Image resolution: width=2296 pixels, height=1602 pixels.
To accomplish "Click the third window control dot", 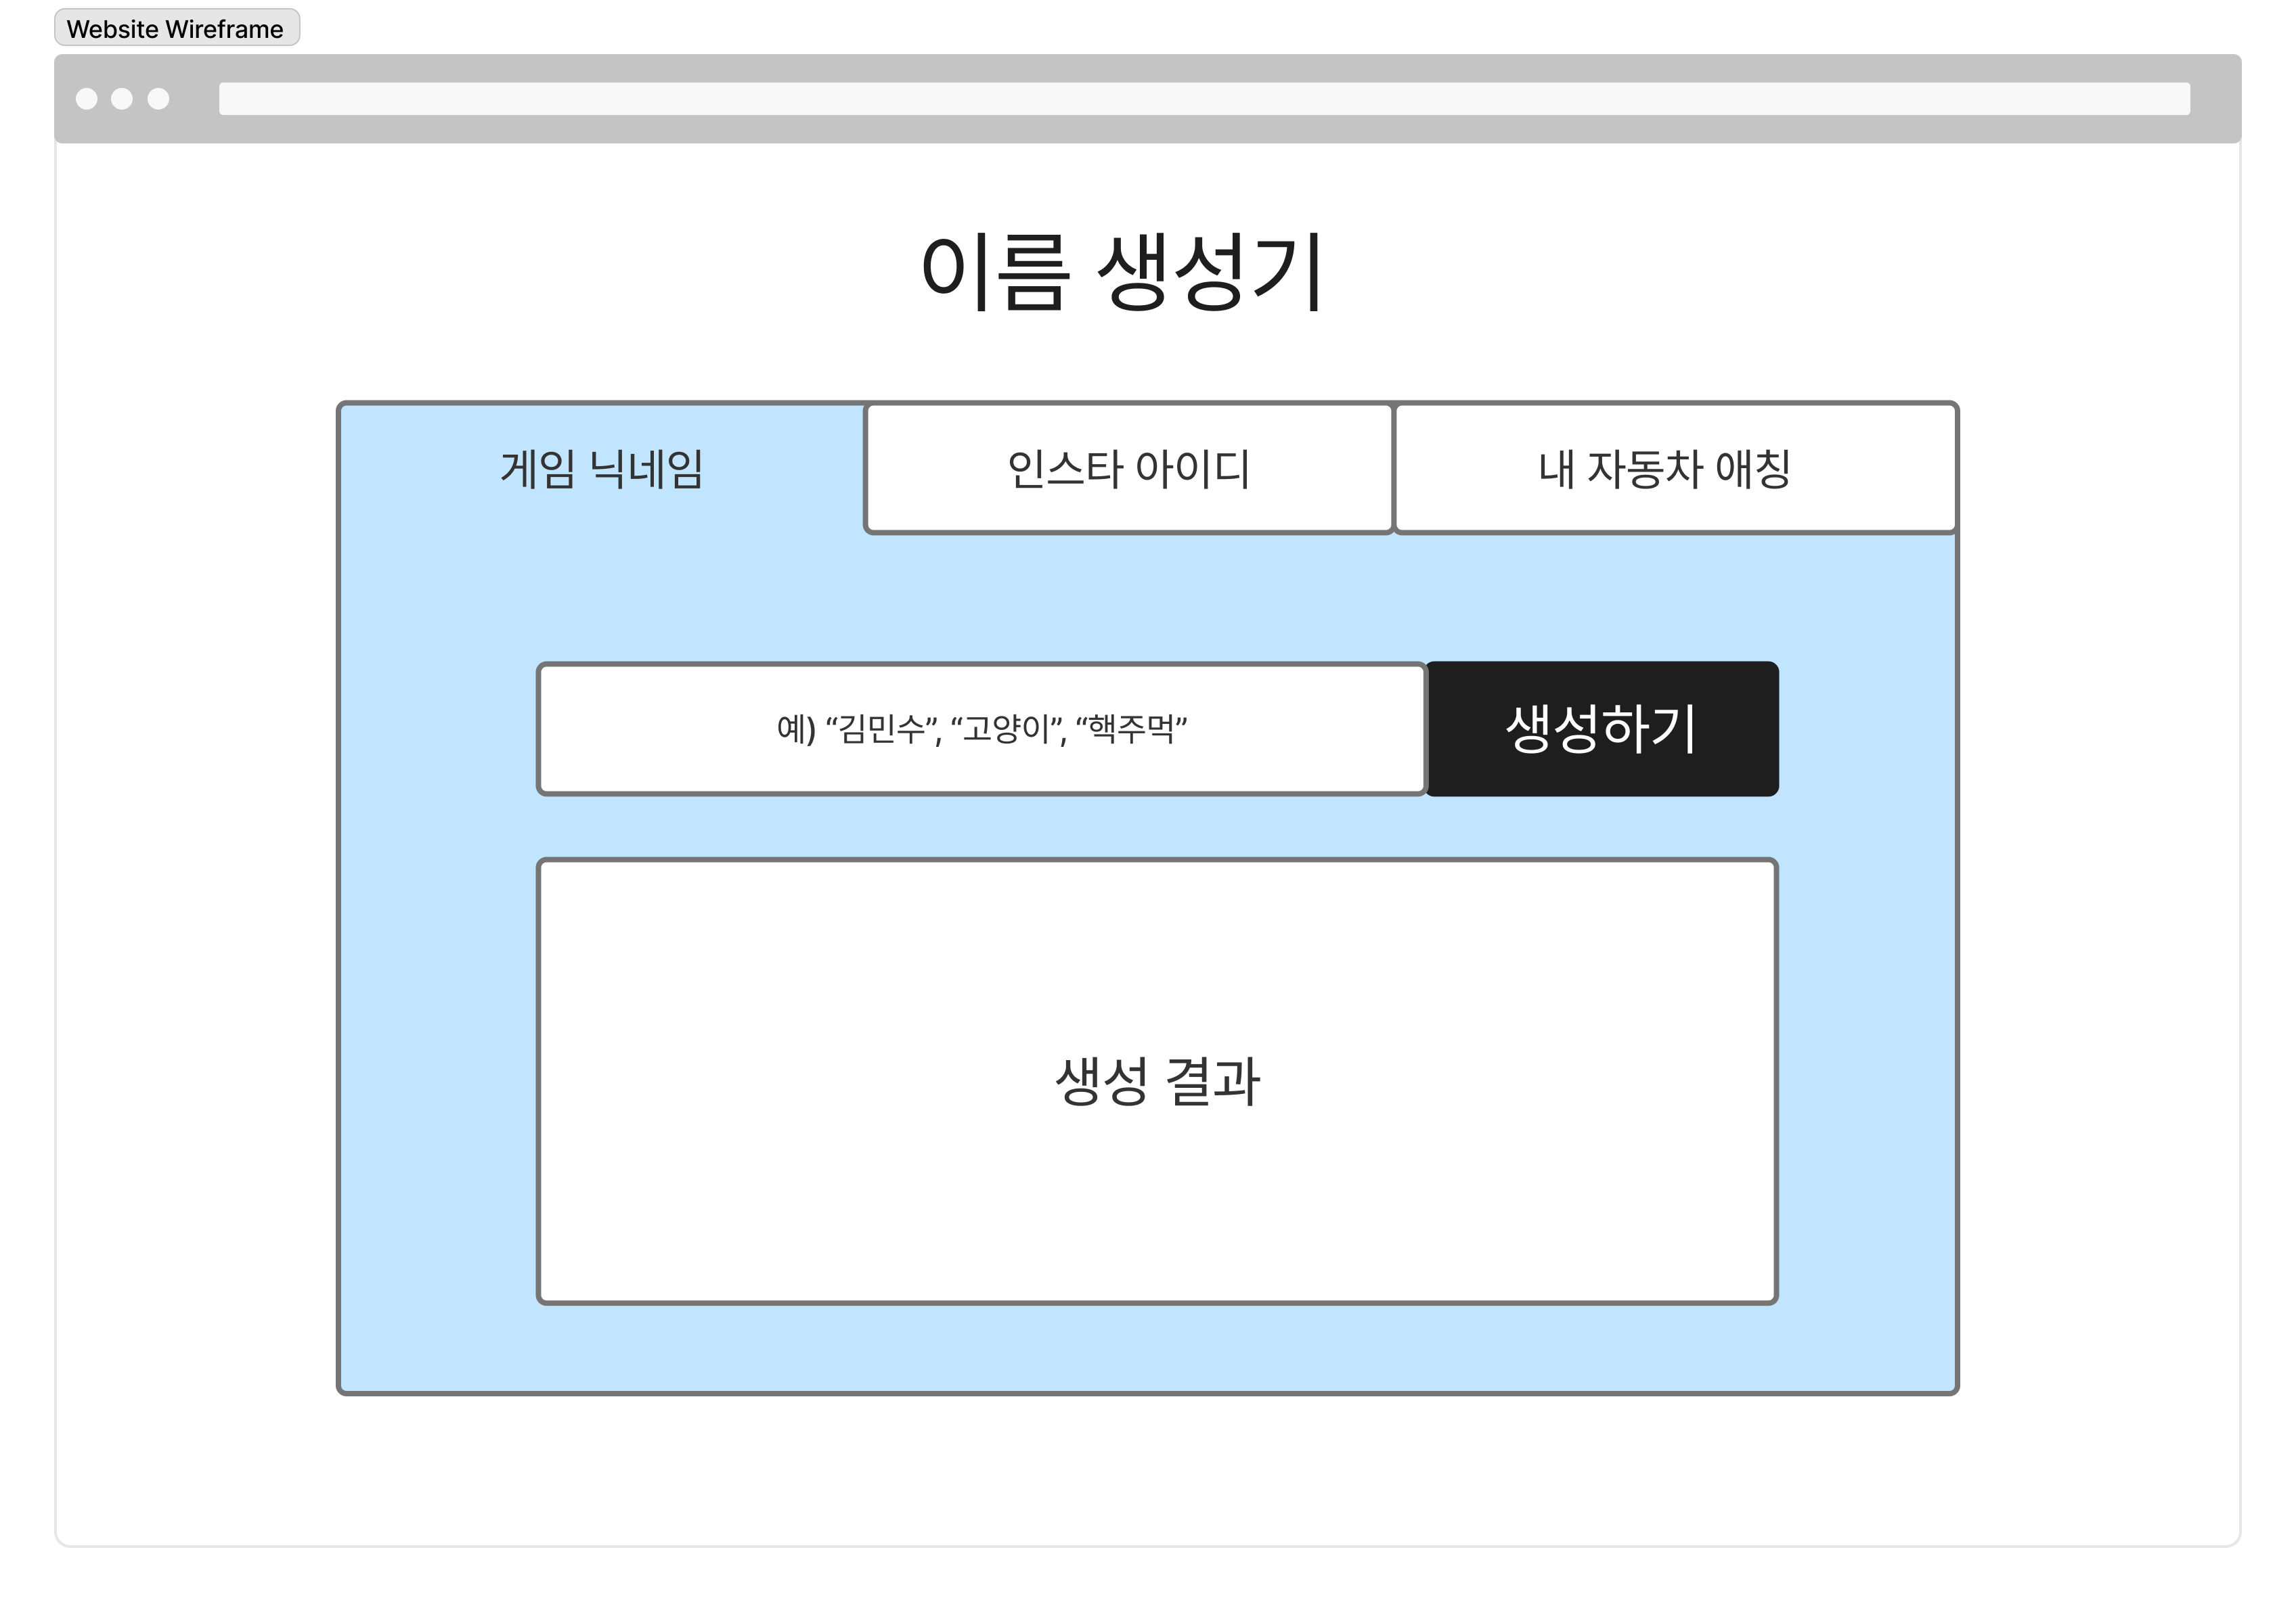I will coord(158,99).
